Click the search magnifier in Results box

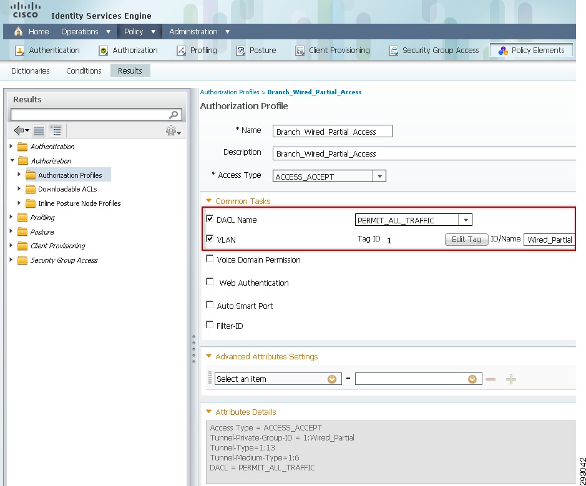[x=173, y=115]
